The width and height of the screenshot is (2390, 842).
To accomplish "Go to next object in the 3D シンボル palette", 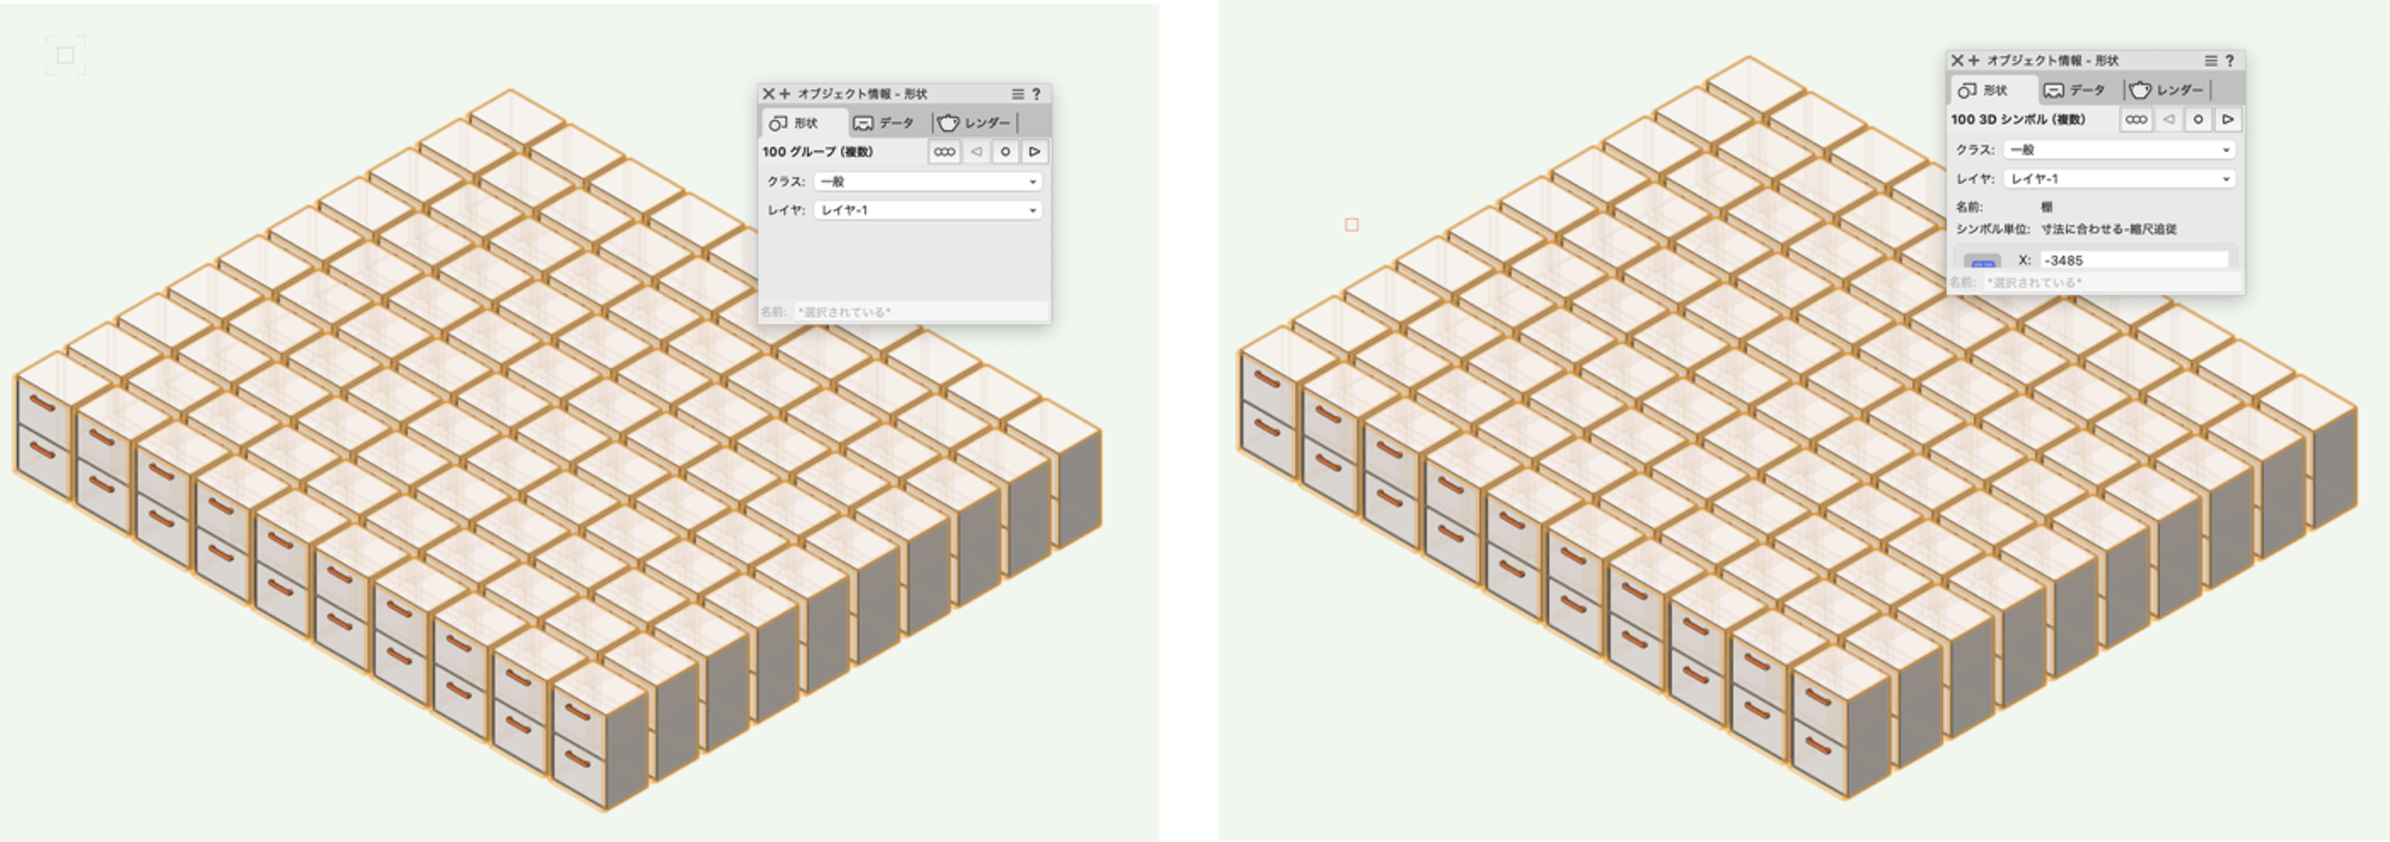I will click(x=2227, y=120).
